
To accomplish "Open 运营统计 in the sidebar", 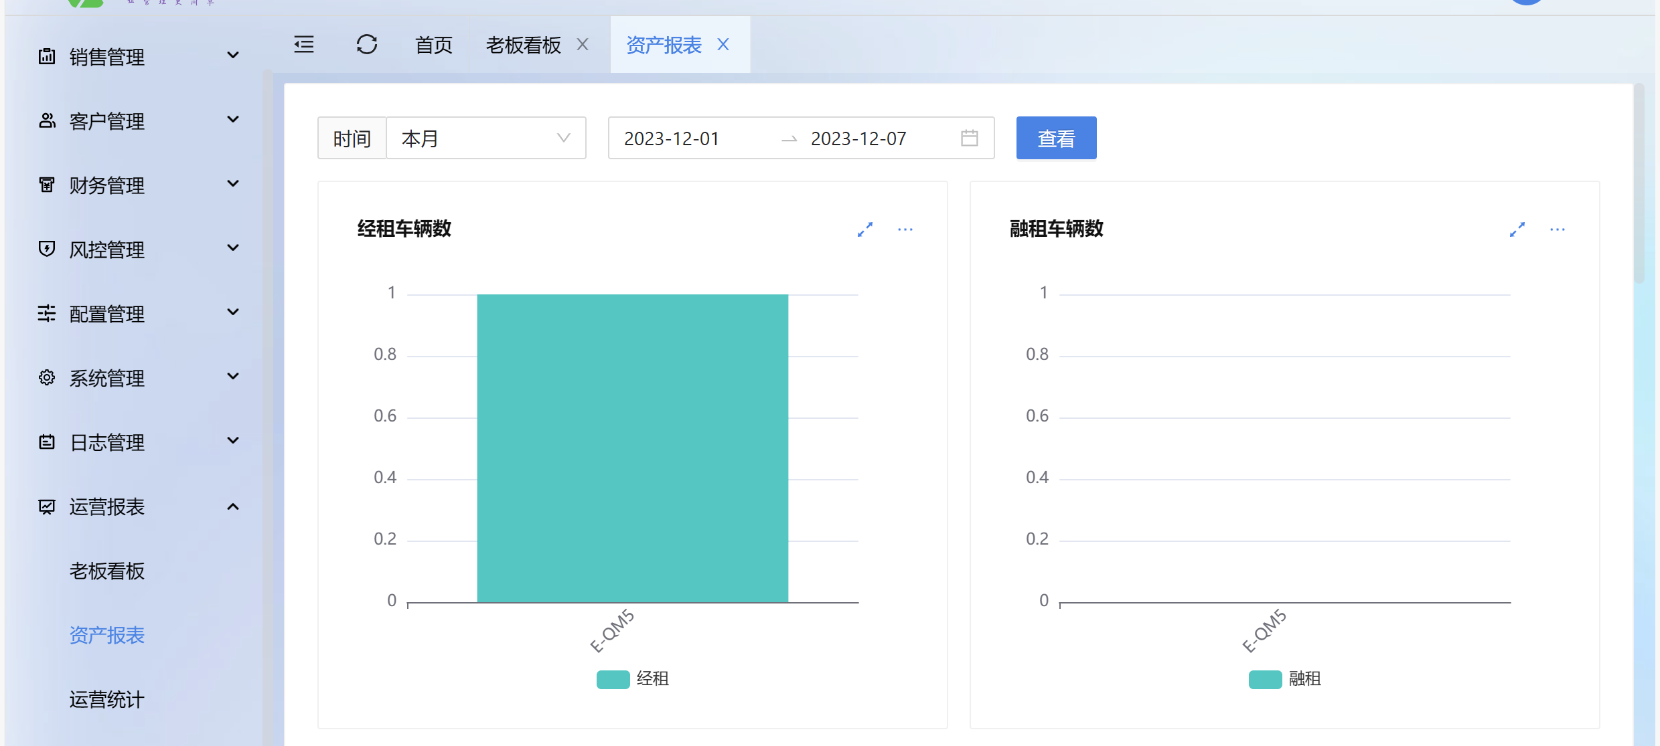I will [106, 699].
